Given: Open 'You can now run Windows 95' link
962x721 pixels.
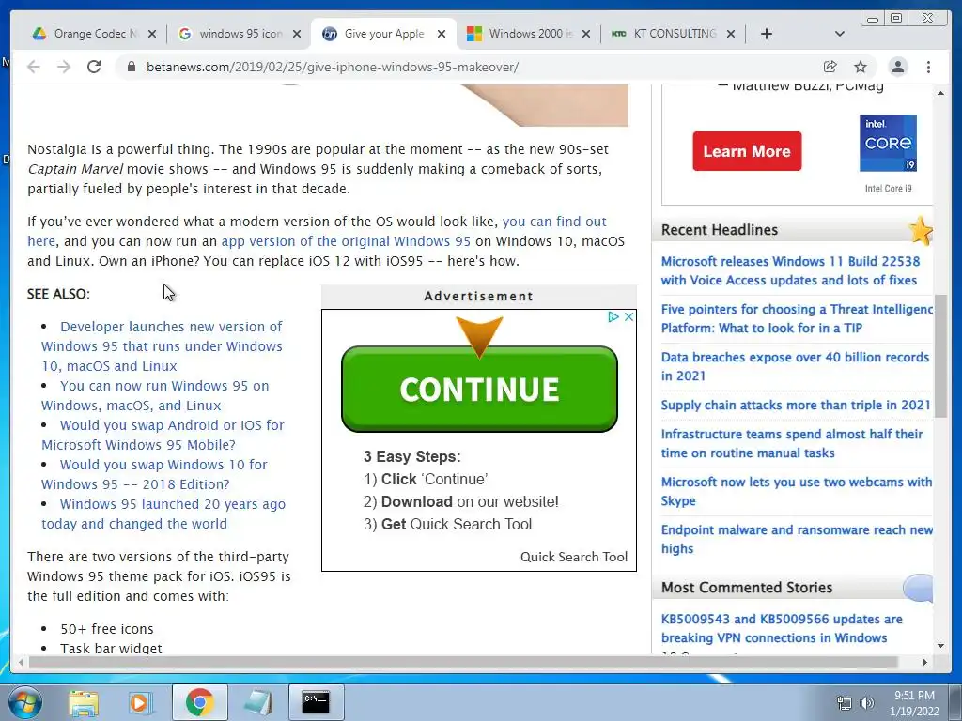Looking at the screenshot, I should click(x=155, y=395).
